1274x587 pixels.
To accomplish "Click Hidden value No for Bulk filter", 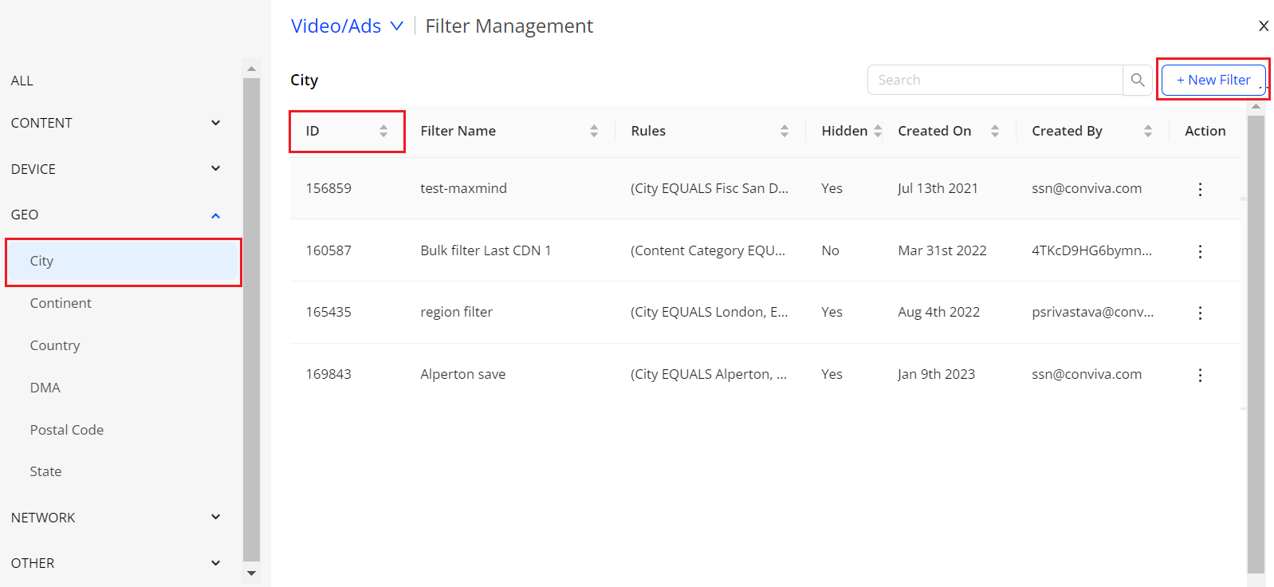I will click(x=830, y=250).
